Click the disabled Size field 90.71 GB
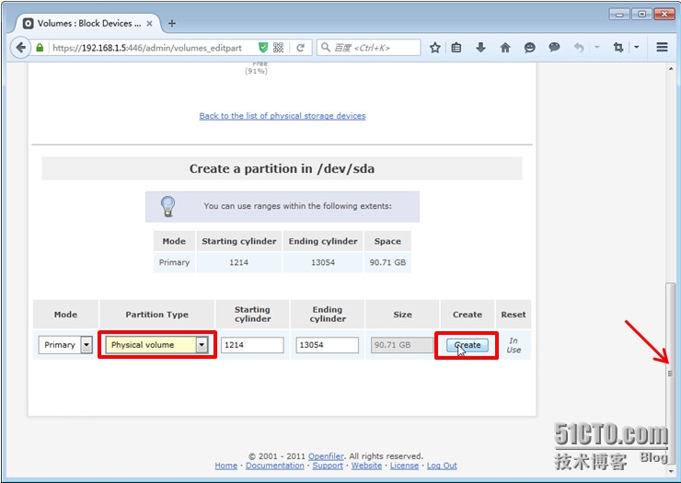Image resolution: width=681 pixels, height=483 pixels. pos(402,345)
